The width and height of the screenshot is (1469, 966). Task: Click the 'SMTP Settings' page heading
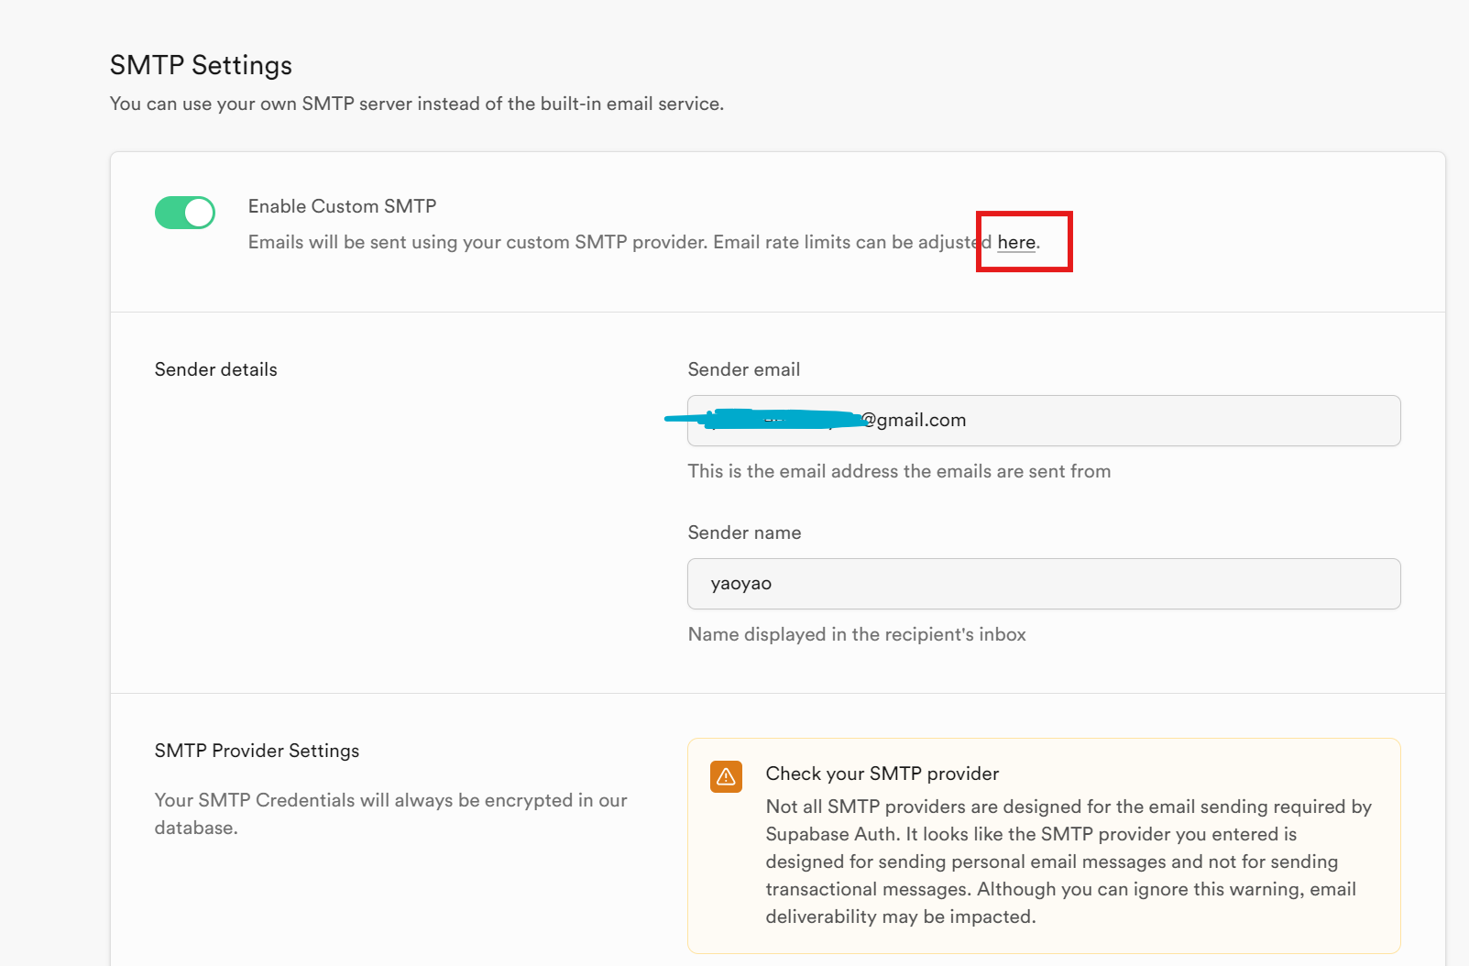pyautogui.click(x=201, y=65)
